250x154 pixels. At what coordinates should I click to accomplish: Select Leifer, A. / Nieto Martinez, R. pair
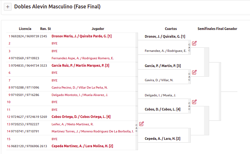tap(72, 124)
